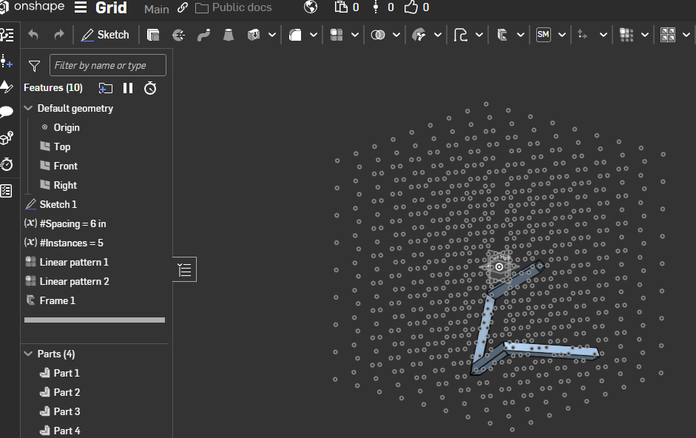
Task: Click the links count icon
Action: click(376, 7)
